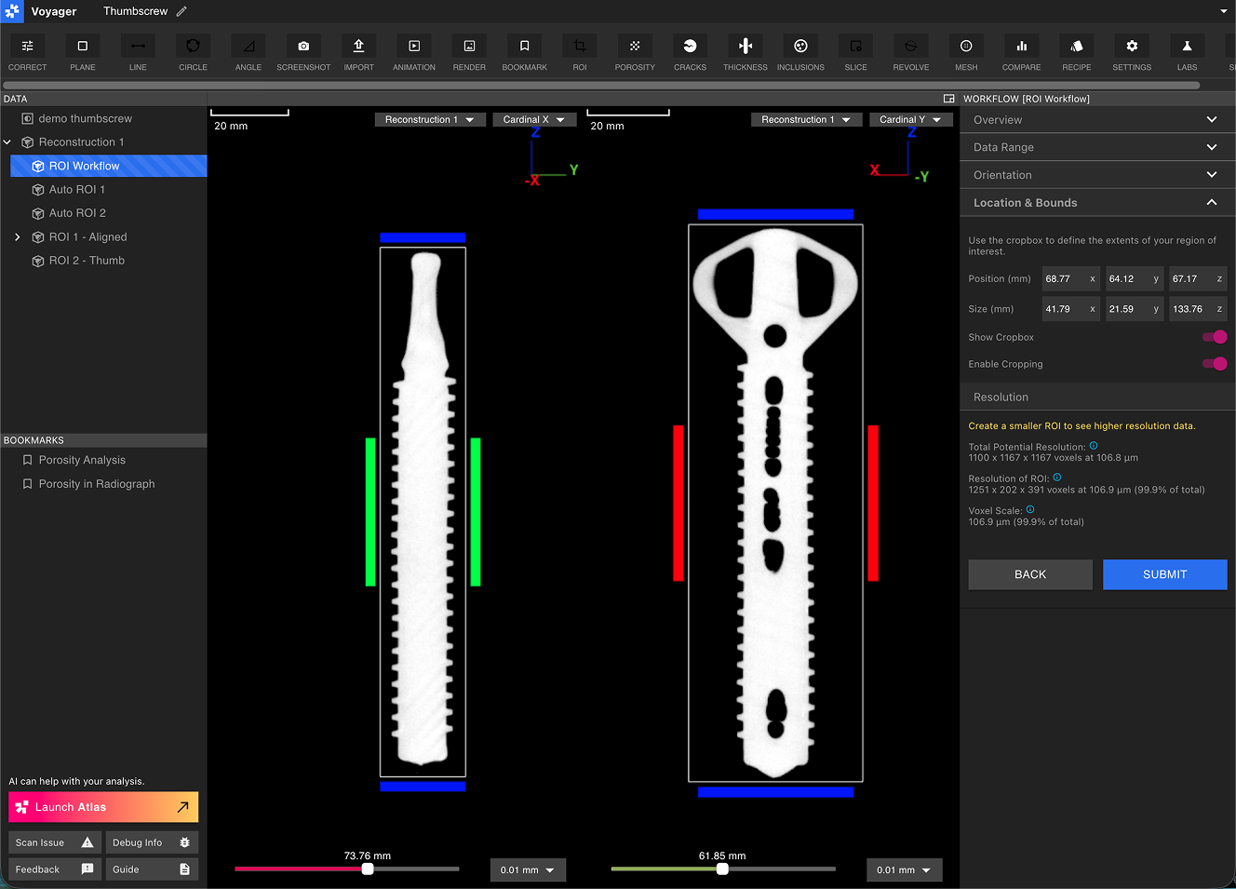This screenshot has width=1236, height=889.
Task: Open the Labs tool
Action: click(x=1187, y=53)
